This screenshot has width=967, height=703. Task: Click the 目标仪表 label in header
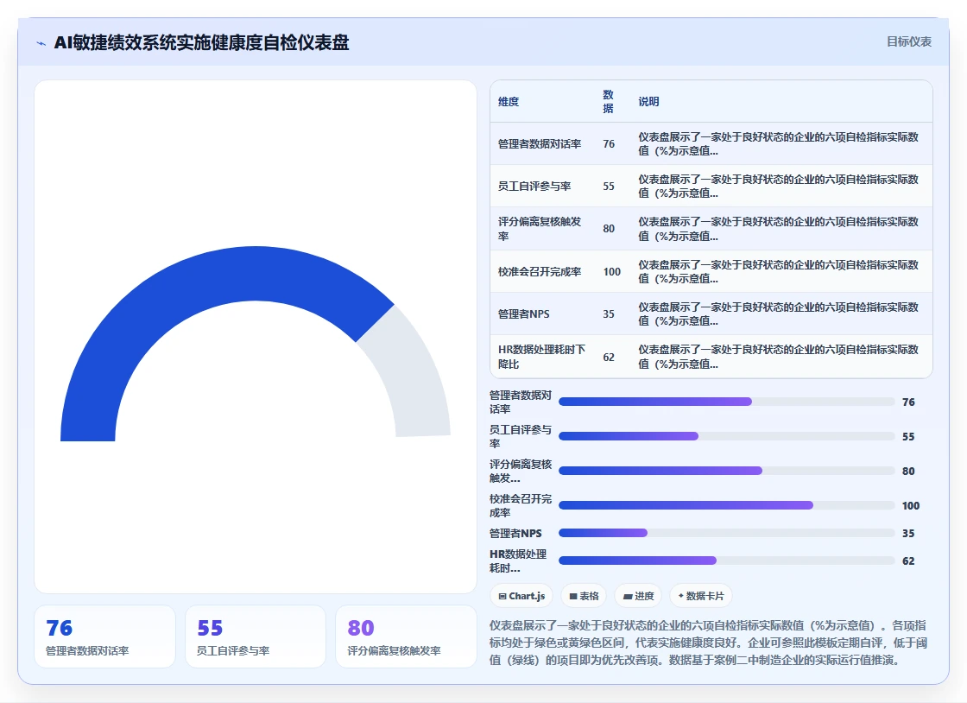coord(908,41)
